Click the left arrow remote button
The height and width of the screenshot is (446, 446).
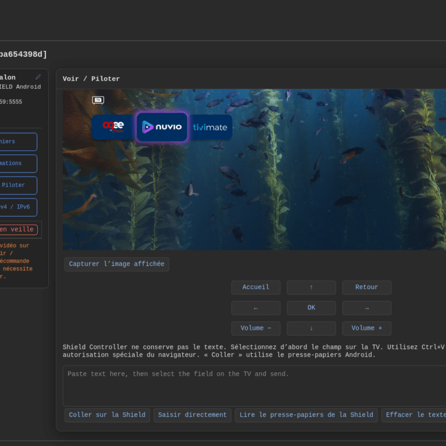(x=256, y=308)
